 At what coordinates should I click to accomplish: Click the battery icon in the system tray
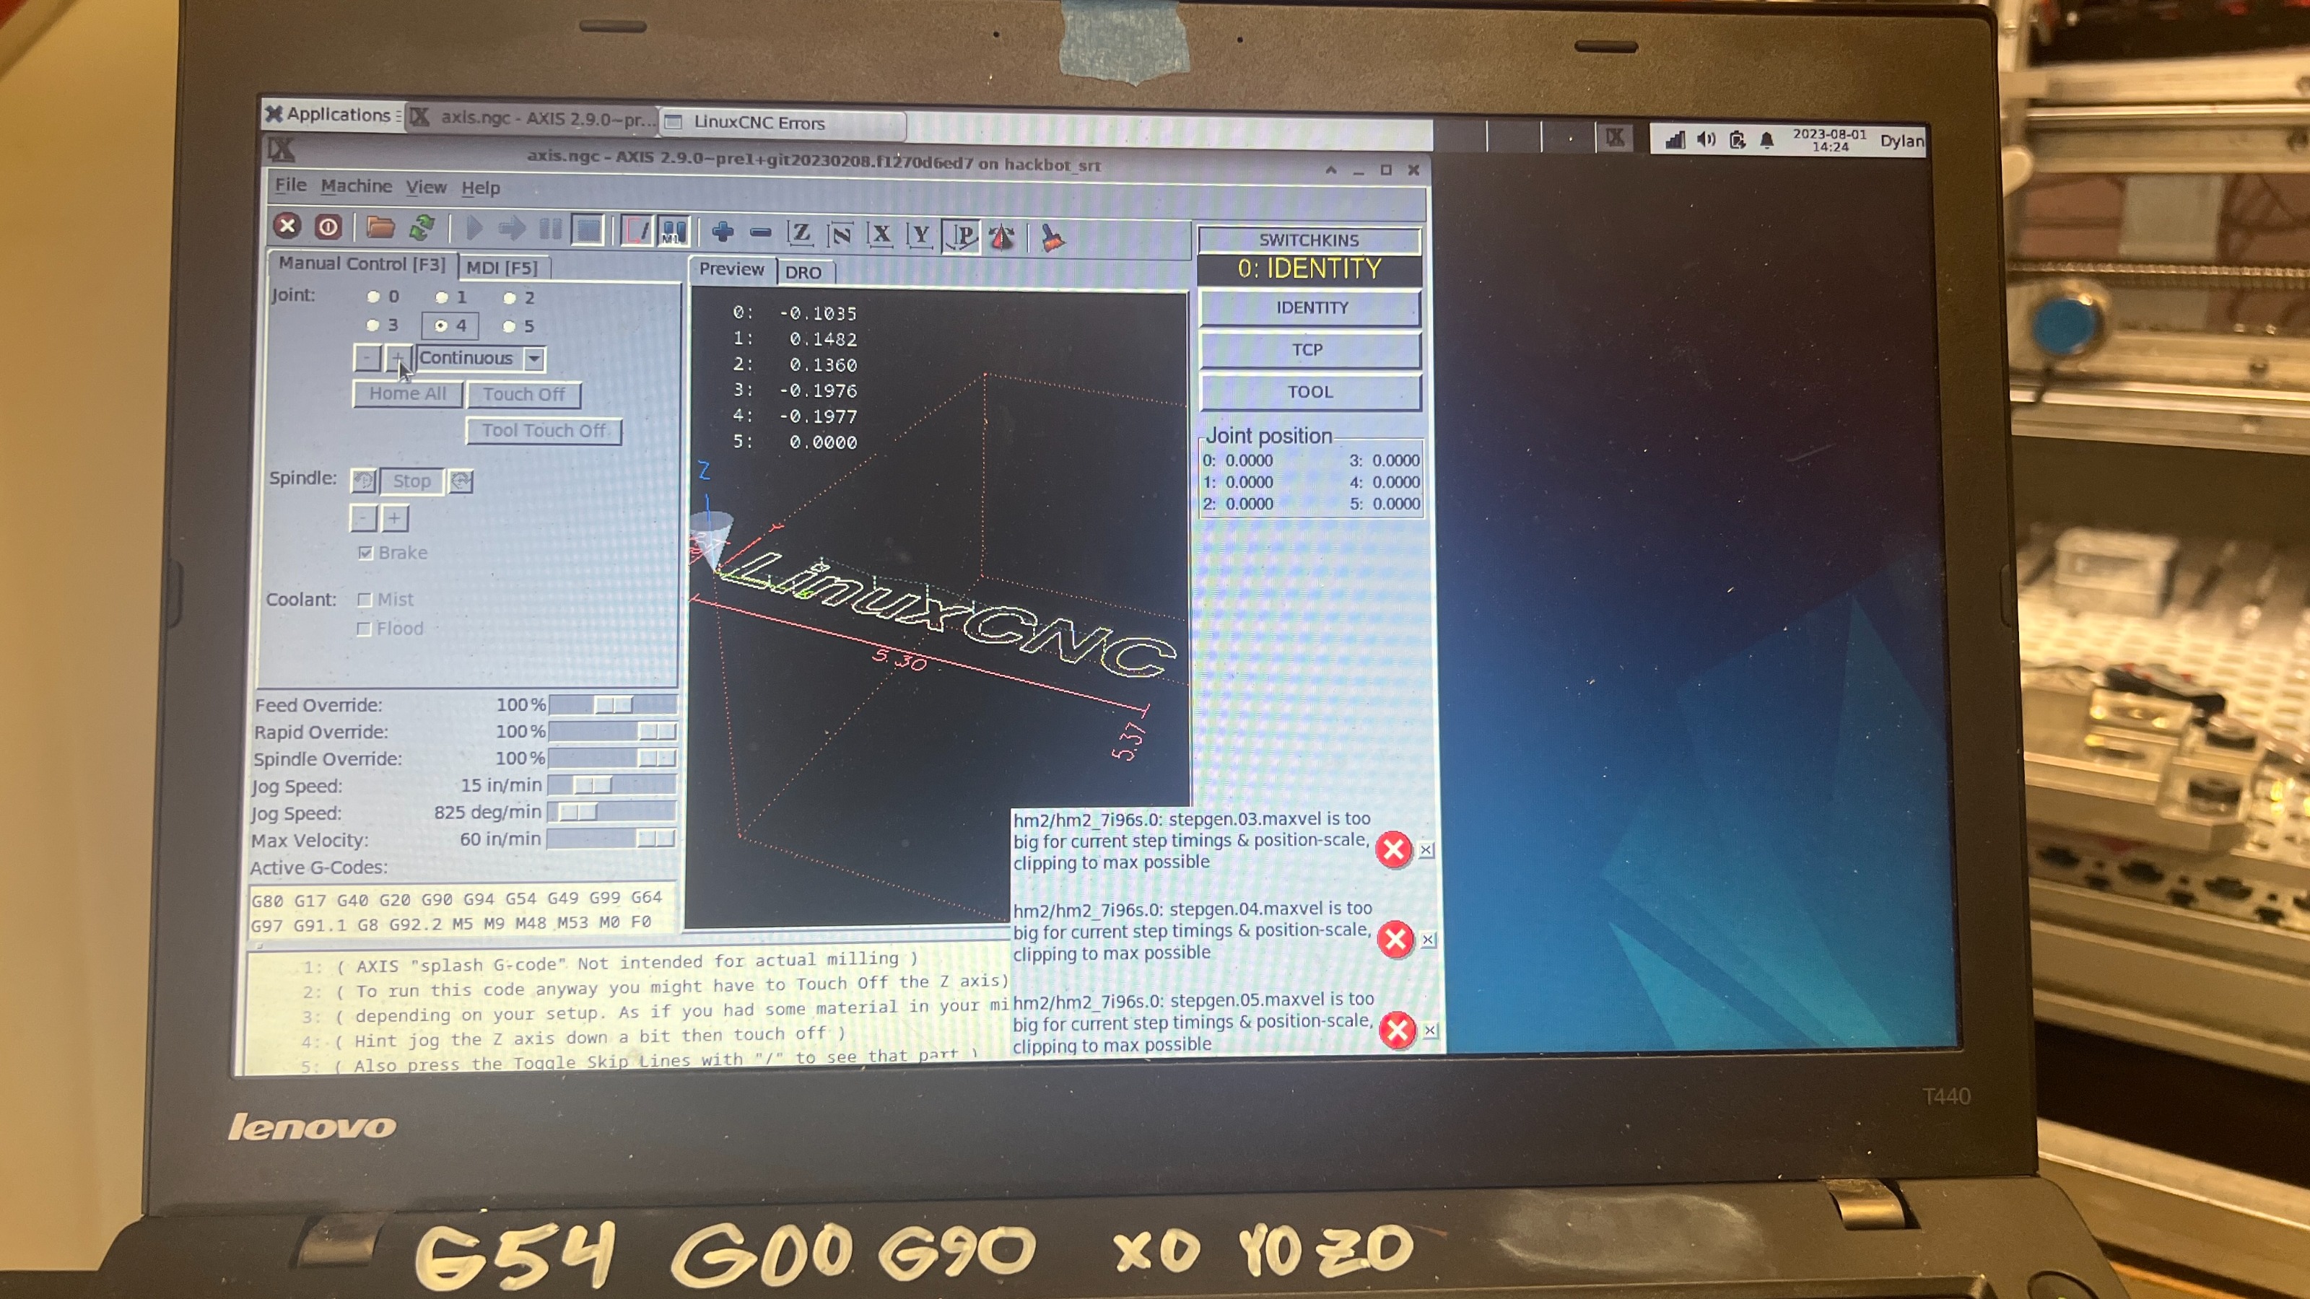pyautogui.click(x=1737, y=140)
